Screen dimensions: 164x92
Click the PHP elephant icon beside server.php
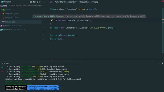click(x=3, y=21)
